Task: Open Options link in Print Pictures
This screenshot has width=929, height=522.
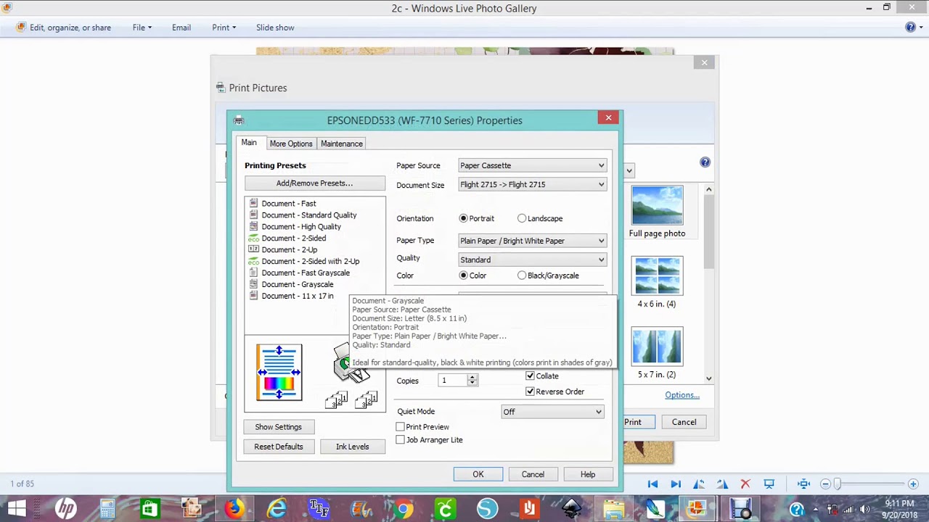Action: 682,395
